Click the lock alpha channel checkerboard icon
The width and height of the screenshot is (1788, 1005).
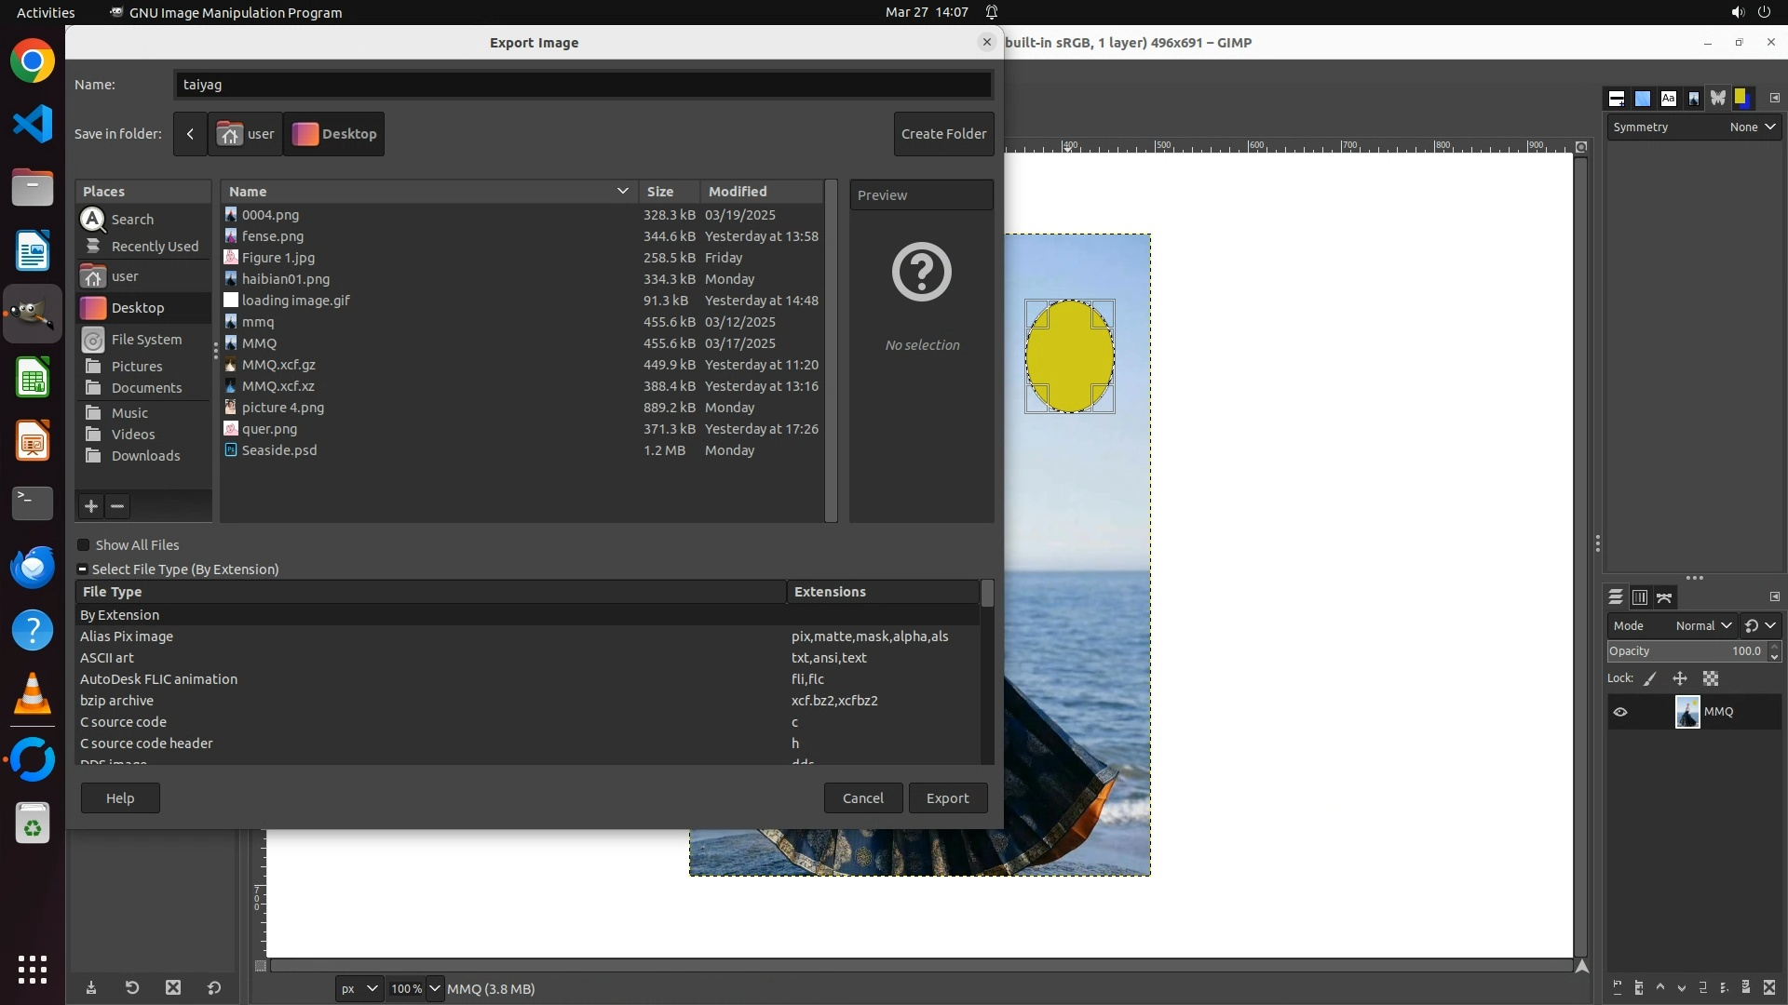[x=1711, y=678]
